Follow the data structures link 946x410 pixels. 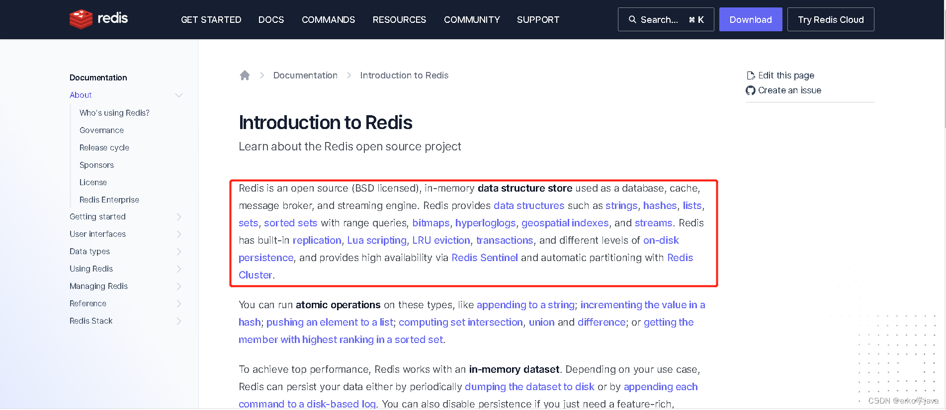point(529,205)
